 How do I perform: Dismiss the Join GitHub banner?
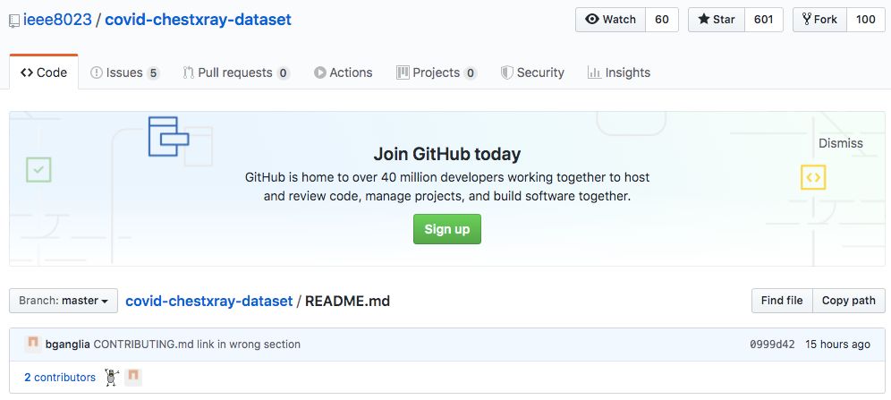840,143
